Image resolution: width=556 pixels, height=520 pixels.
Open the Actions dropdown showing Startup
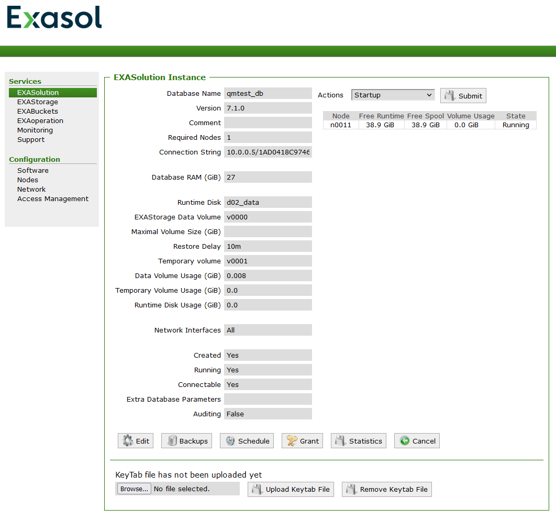click(x=393, y=95)
